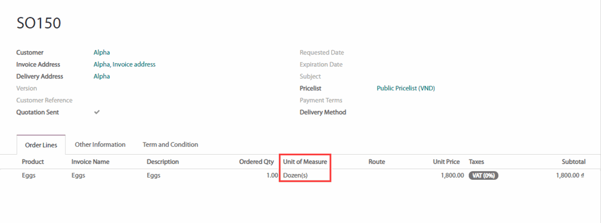Sort by Unit of Measure column header
Image resolution: width=601 pixels, height=223 pixels.
305,162
